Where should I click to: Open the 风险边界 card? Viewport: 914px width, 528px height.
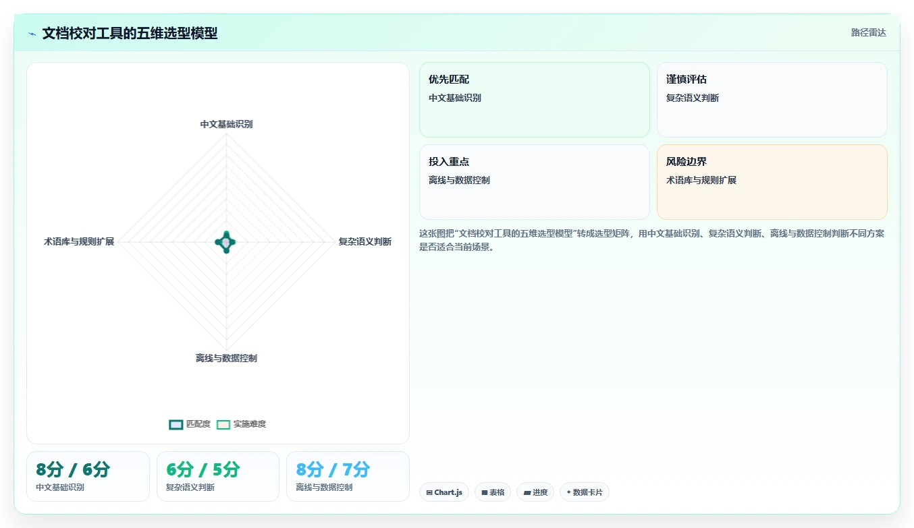point(772,182)
